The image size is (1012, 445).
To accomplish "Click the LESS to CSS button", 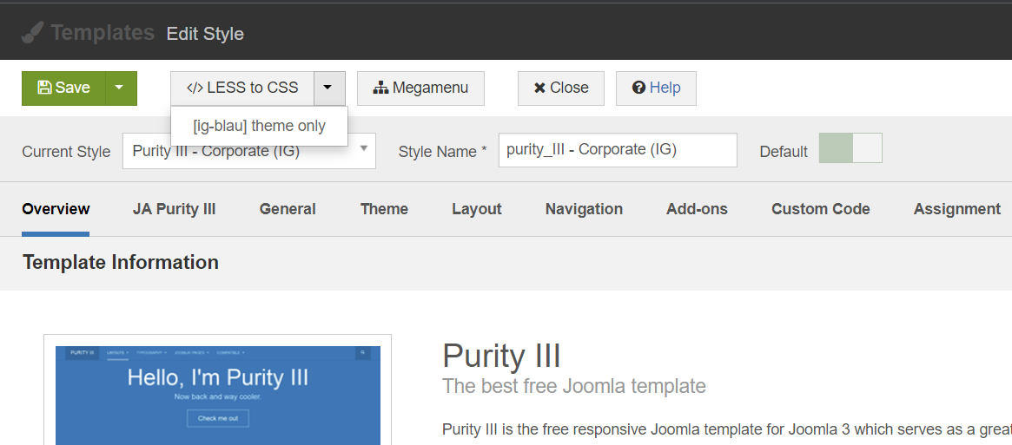I will 242,88.
